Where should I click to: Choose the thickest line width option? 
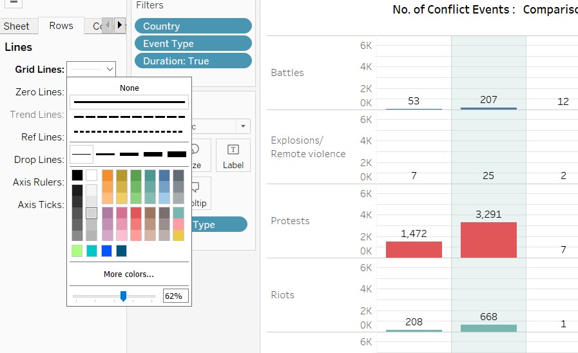click(177, 154)
